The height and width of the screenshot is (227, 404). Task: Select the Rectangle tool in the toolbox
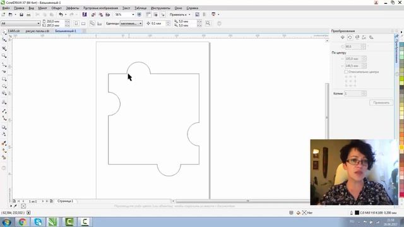[4, 79]
